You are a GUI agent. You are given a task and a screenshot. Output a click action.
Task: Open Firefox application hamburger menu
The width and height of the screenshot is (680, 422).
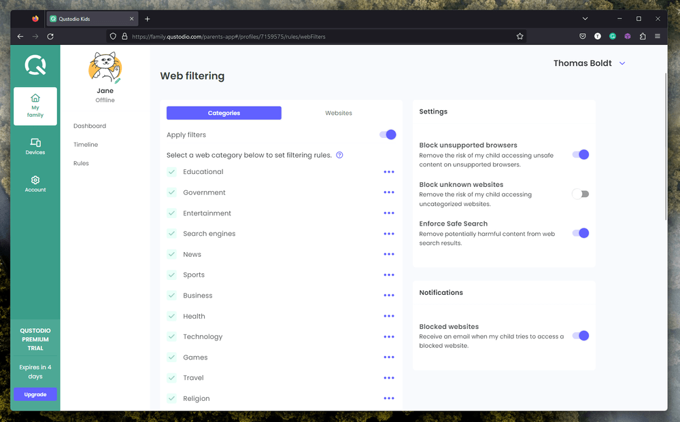(658, 37)
